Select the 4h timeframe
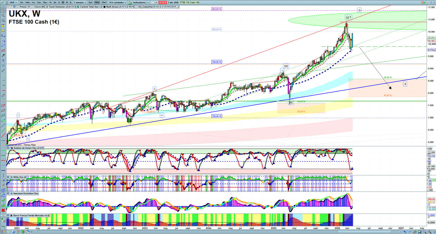The image size is (436, 234). (x=55, y=2)
